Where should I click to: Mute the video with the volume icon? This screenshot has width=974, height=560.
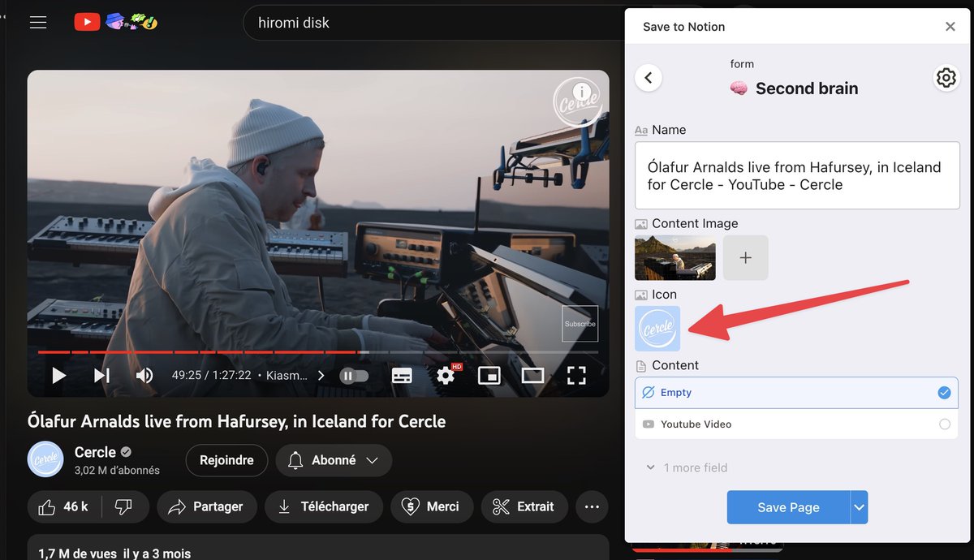pos(144,375)
